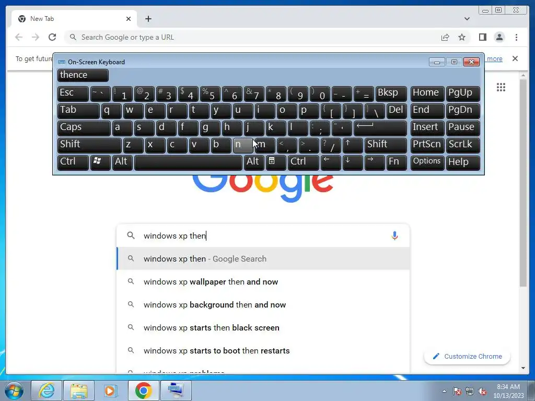Toggle the right Shift key
Image resolution: width=535 pixels, height=401 pixels.
coord(386,145)
